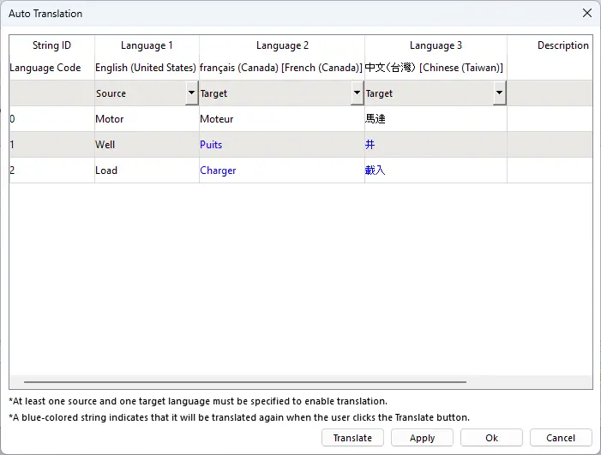
Task: Click the Translate button
Action: (x=352, y=438)
